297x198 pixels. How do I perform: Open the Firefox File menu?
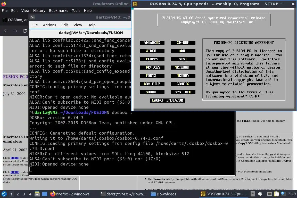[x=5, y=11]
